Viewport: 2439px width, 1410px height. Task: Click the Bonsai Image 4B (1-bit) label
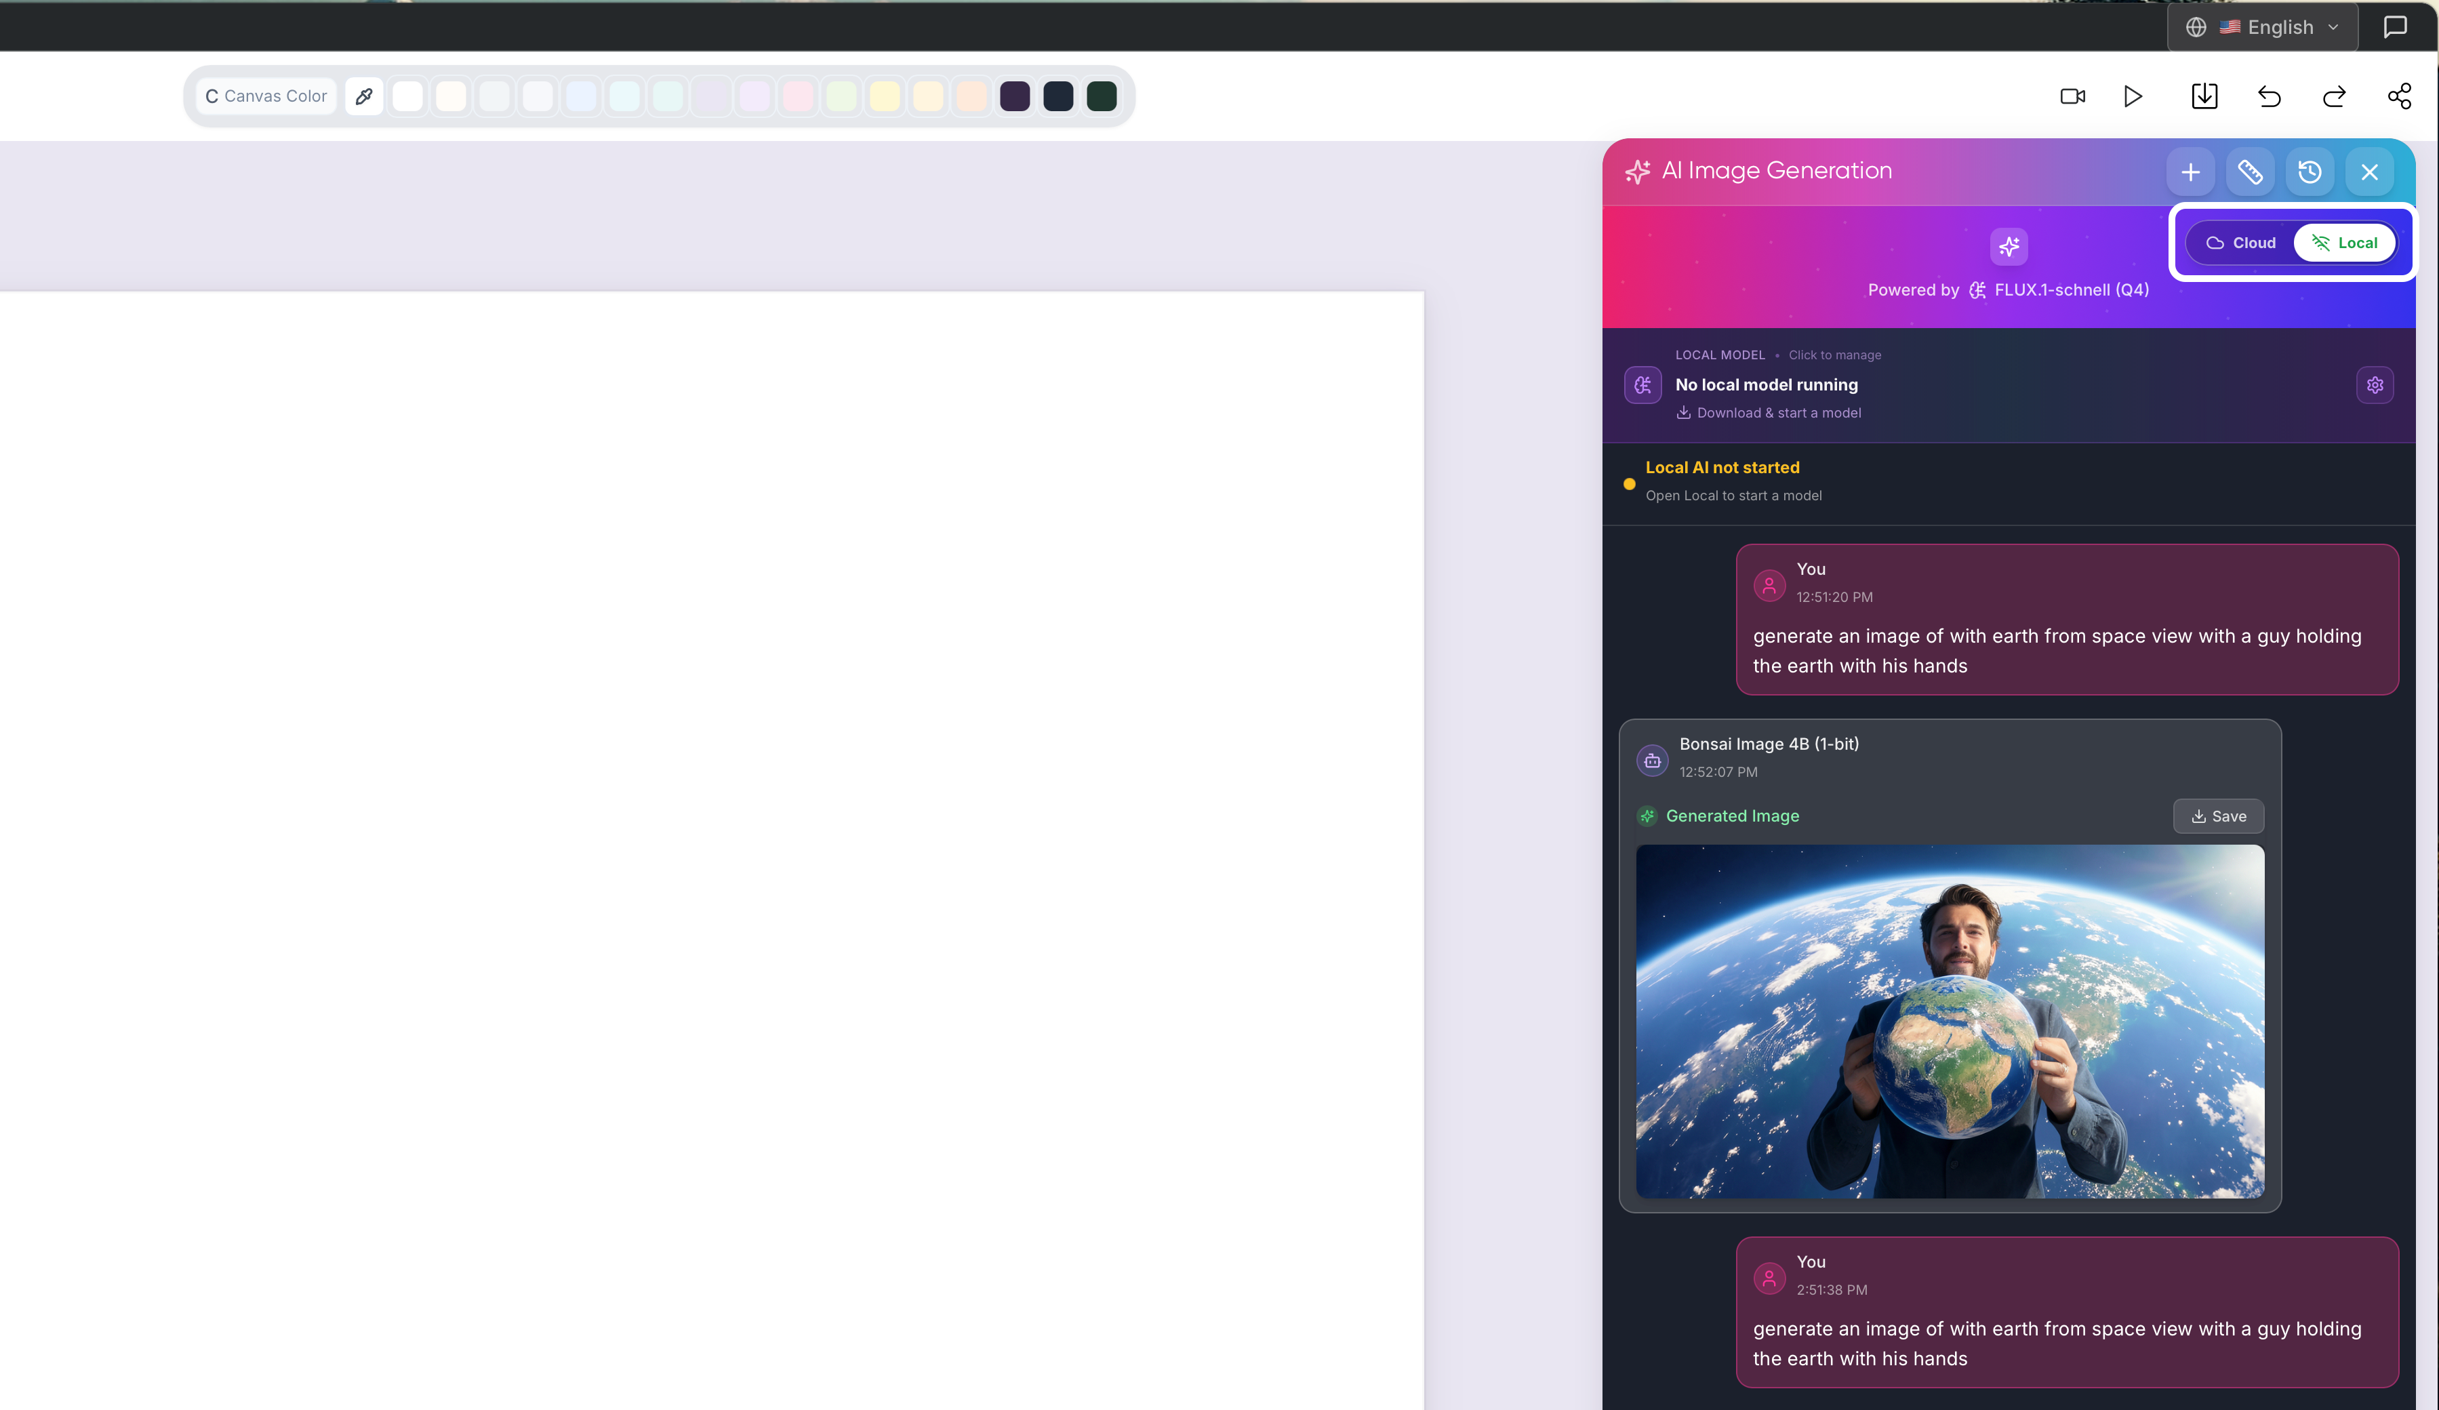click(1769, 743)
